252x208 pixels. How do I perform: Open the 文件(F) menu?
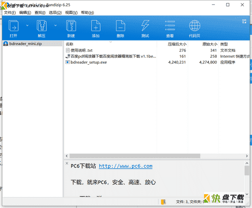tap(10, 13)
